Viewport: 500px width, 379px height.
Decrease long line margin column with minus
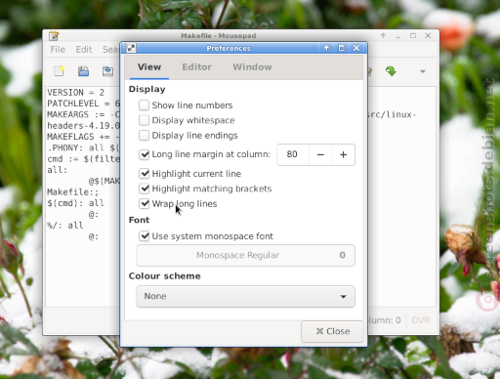(320, 154)
